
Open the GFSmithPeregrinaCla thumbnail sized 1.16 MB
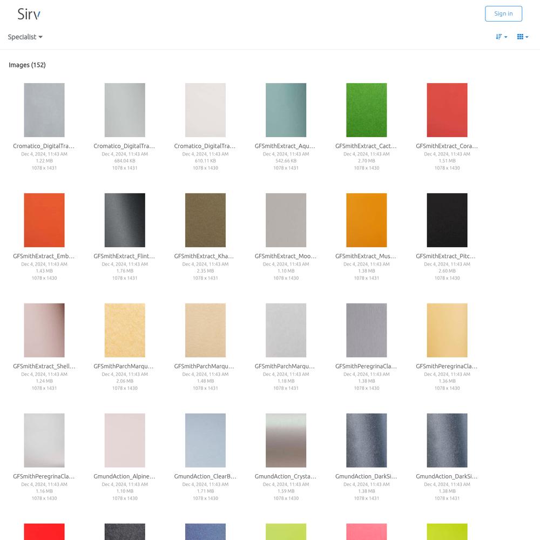pos(44,441)
